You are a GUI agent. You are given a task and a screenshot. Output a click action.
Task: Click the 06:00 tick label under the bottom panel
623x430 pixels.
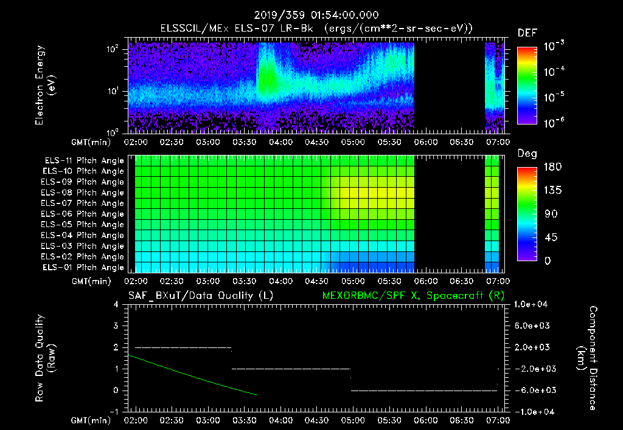pyautogui.click(x=426, y=420)
